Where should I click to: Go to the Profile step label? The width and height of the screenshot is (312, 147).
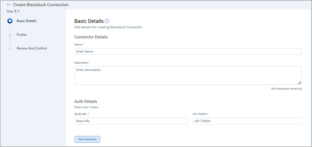pos(21,35)
